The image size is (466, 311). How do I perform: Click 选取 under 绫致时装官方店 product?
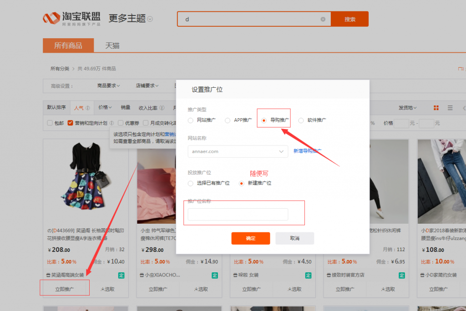coord(388,289)
